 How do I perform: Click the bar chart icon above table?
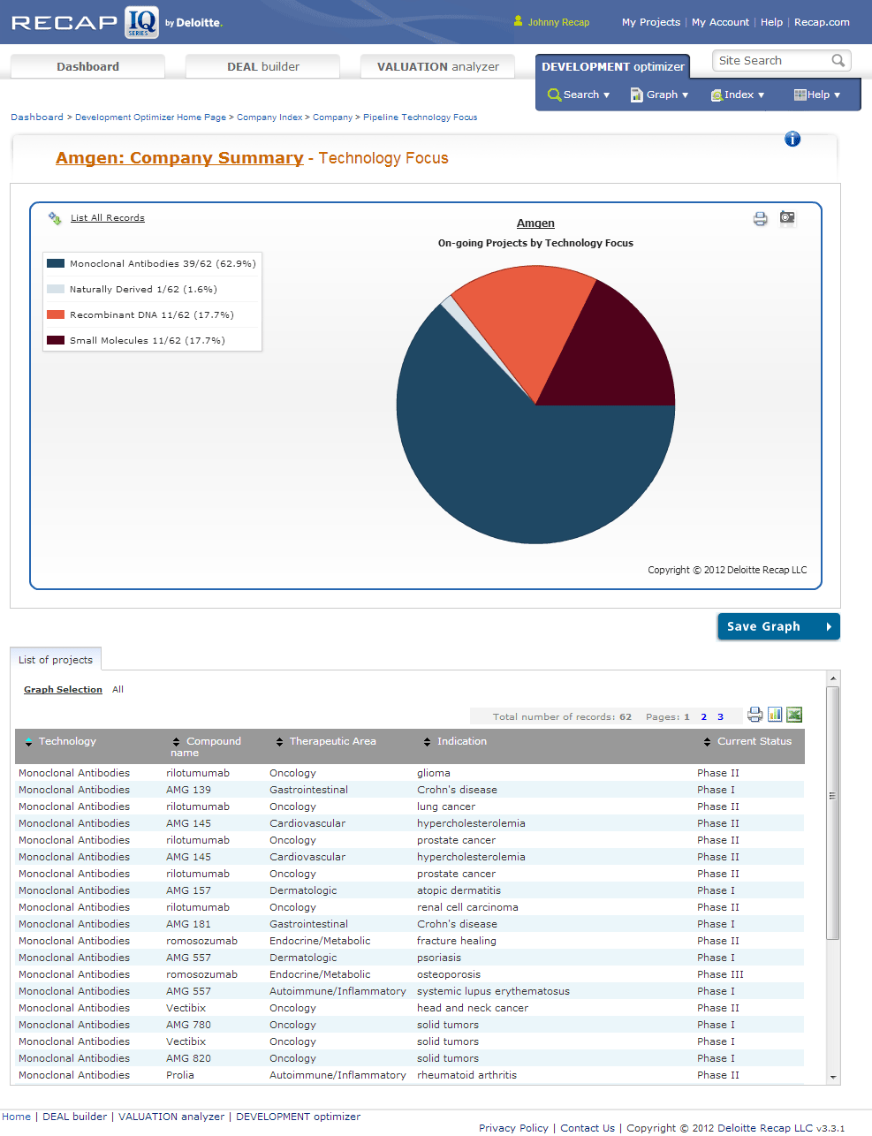(775, 714)
